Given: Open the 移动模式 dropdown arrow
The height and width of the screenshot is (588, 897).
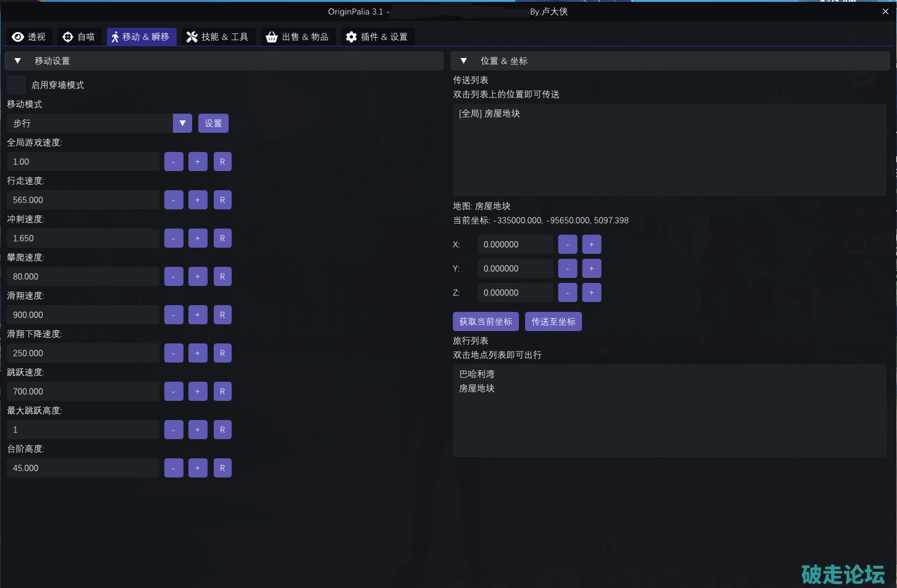Looking at the screenshot, I should coord(182,124).
